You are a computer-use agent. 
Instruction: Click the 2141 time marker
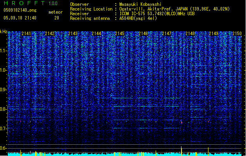click(x=26, y=34)
